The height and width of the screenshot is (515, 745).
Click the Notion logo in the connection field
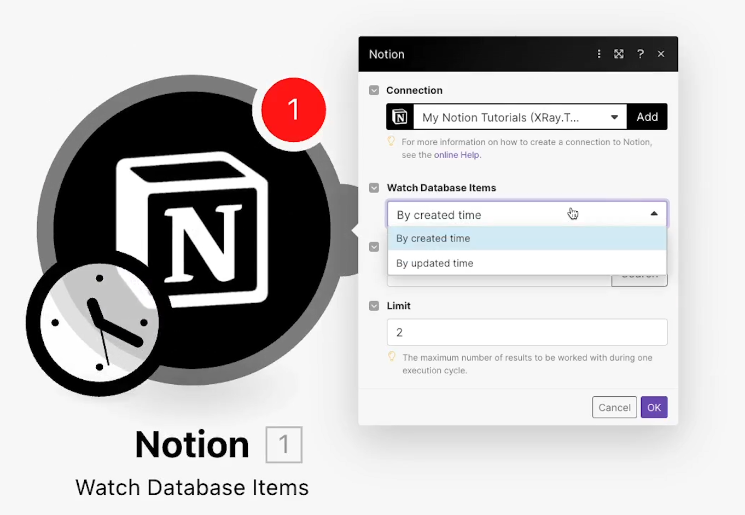tap(400, 117)
